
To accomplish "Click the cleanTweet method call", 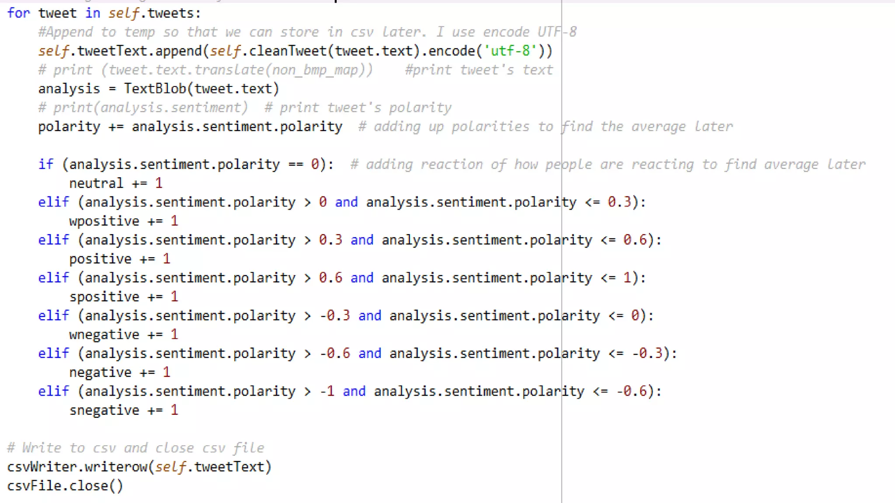I will [287, 51].
